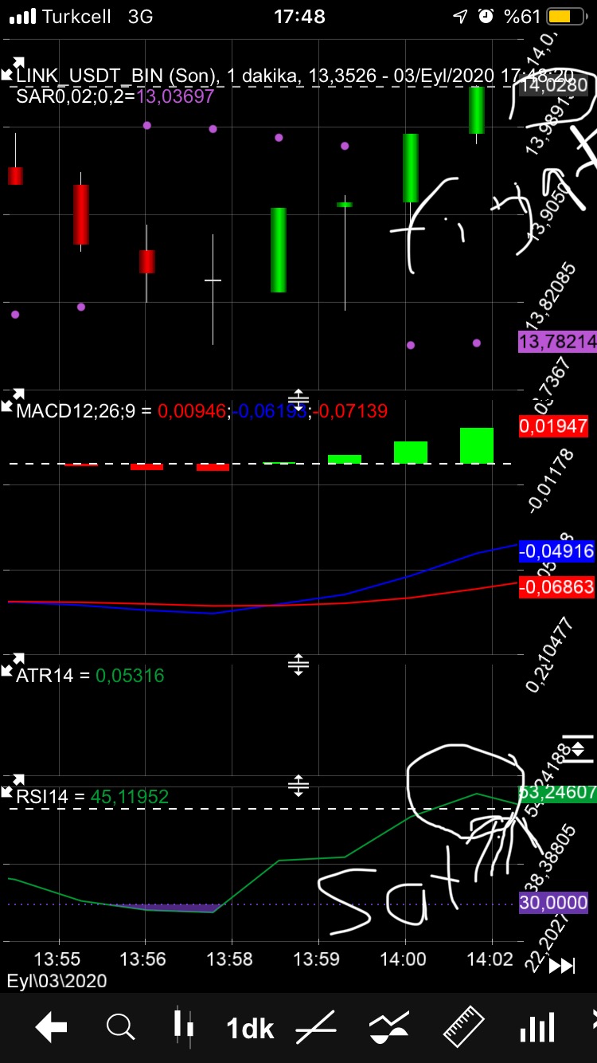Tap the bar chart volume icon
Viewport: 597px width, 1063px height.
(x=537, y=1028)
